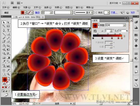Screen dimensions: 140x106
Task: Select the black arrow Selection tool
Action: [x=4, y=22]
